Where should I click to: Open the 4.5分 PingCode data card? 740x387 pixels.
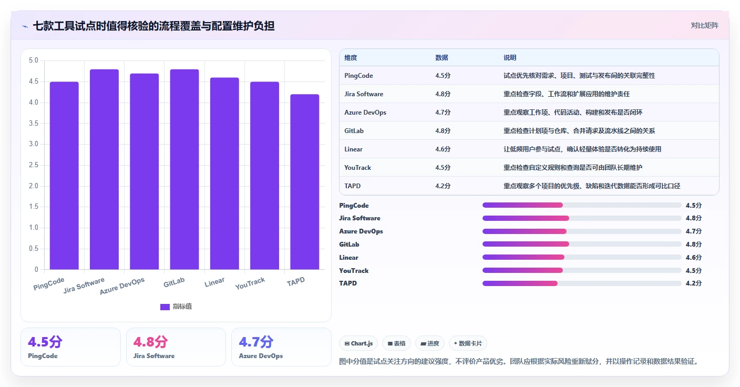coord(70,347)
